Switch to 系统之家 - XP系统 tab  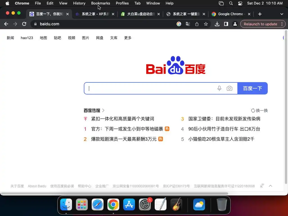click(x=94, y=14)
